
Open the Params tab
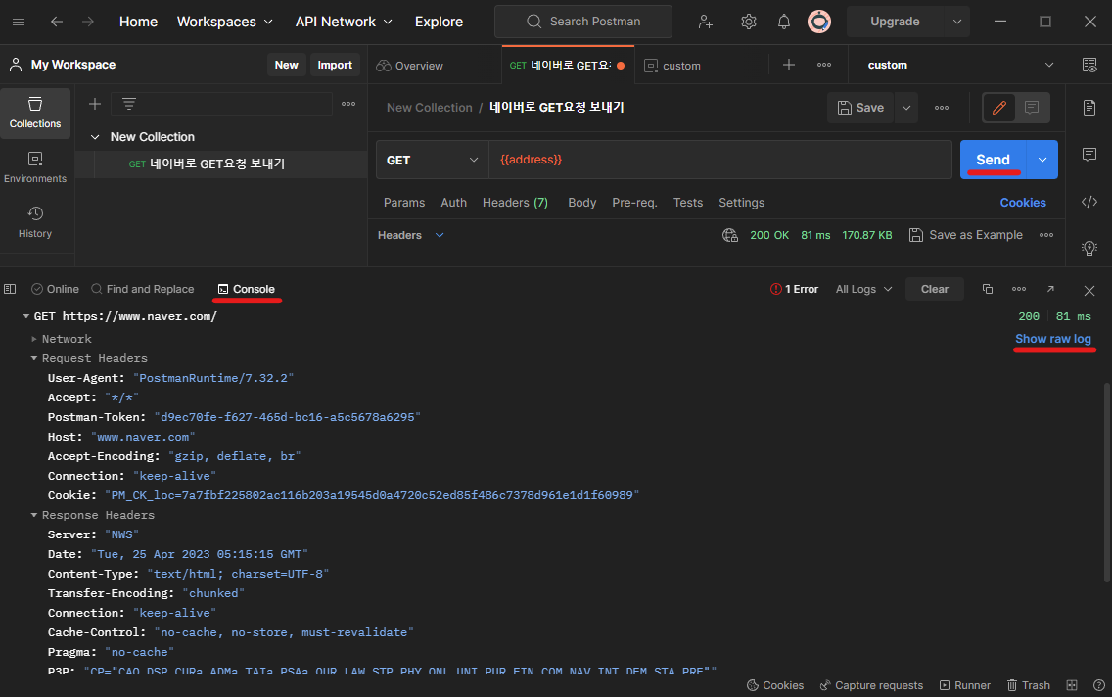(x=404, y=203)
